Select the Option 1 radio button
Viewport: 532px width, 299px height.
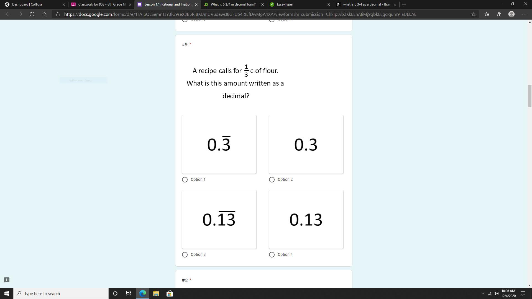pyautogui.click(x=185, y=180)
